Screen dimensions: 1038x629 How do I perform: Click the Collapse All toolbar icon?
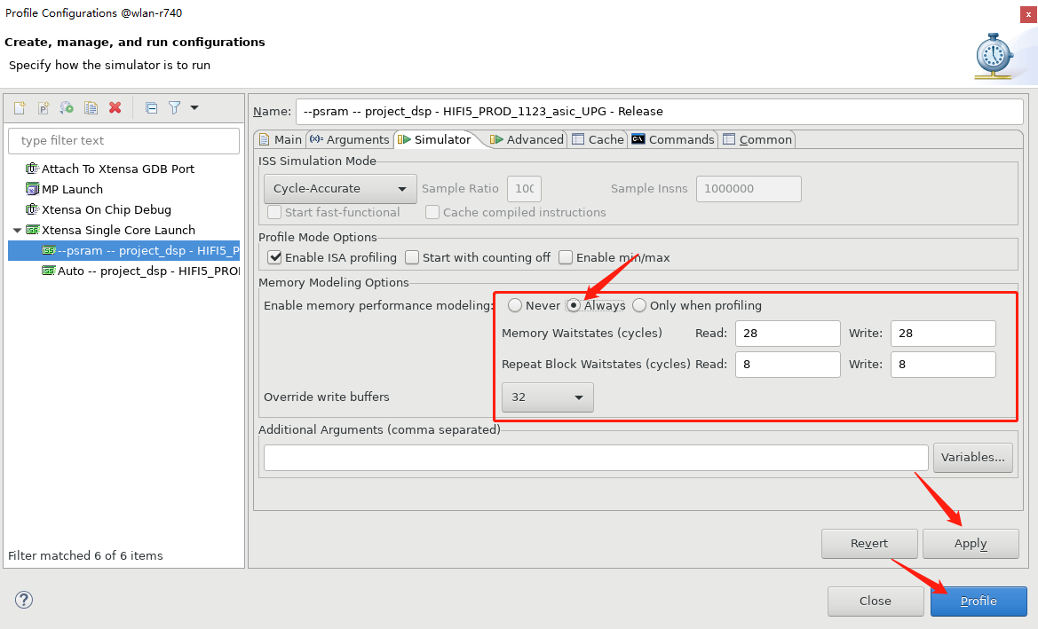[x=151, y=108]
